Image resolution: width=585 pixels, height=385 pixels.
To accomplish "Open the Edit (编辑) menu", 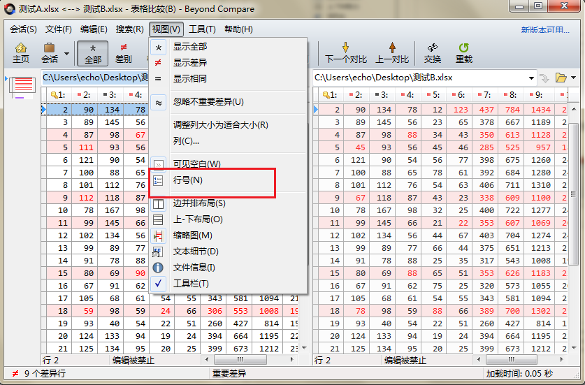I will coord(94,29).
